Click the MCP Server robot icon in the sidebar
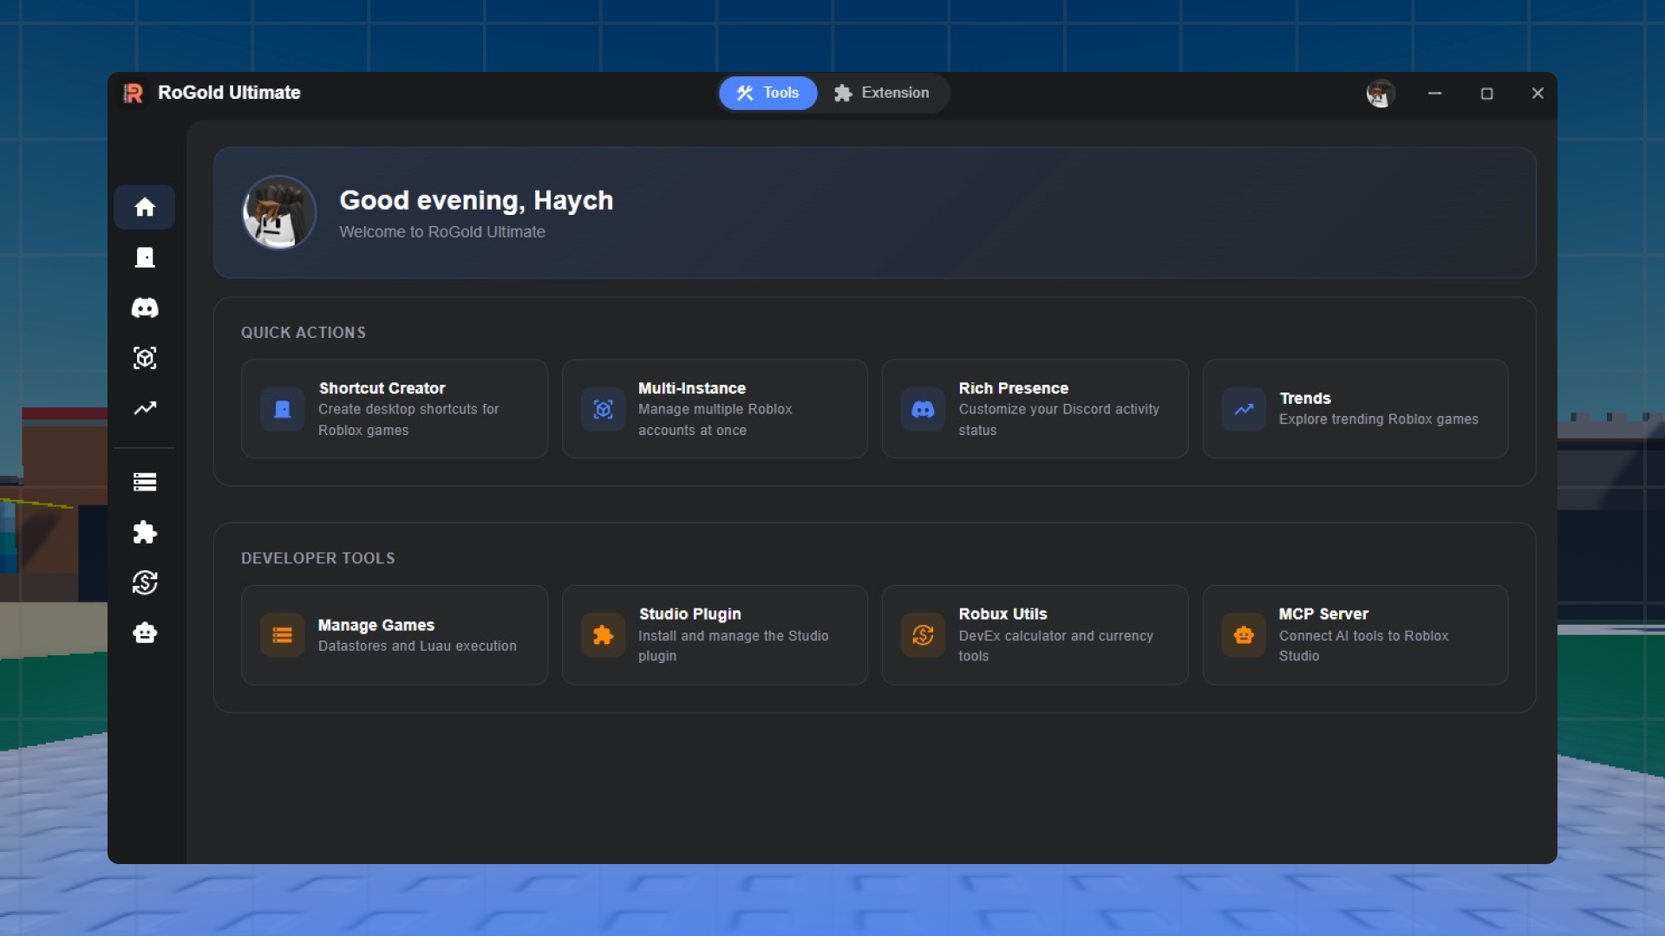The height and width of the screenshot is (936, 1665). pos(145,633)
